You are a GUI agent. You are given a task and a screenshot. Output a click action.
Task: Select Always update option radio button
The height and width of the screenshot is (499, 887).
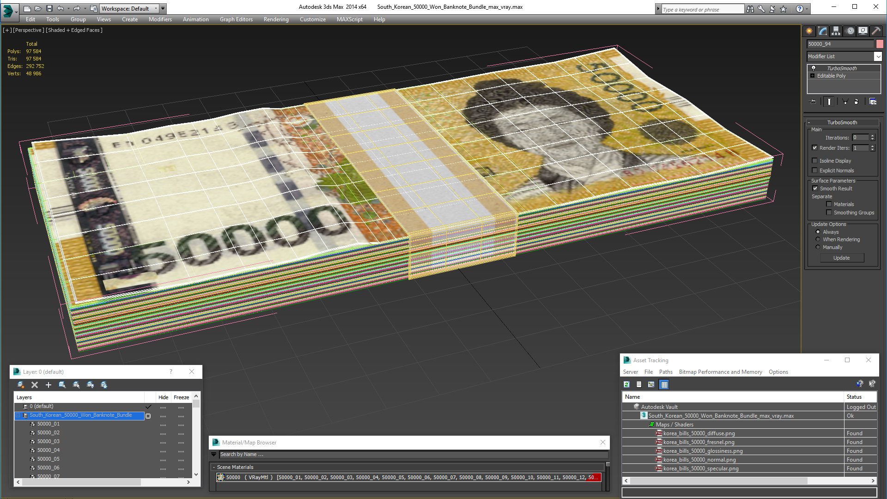(818, 232)
